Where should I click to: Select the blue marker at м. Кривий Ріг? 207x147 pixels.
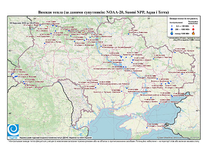127,88
